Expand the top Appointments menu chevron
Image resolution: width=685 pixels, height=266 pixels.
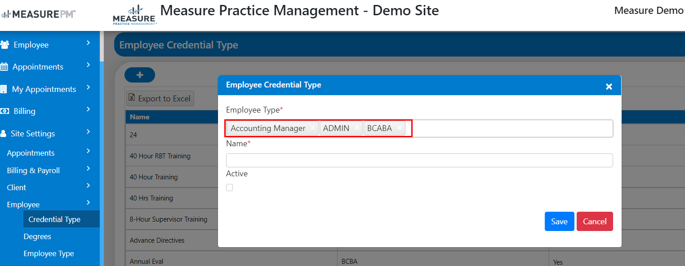(x=88, y=65)
